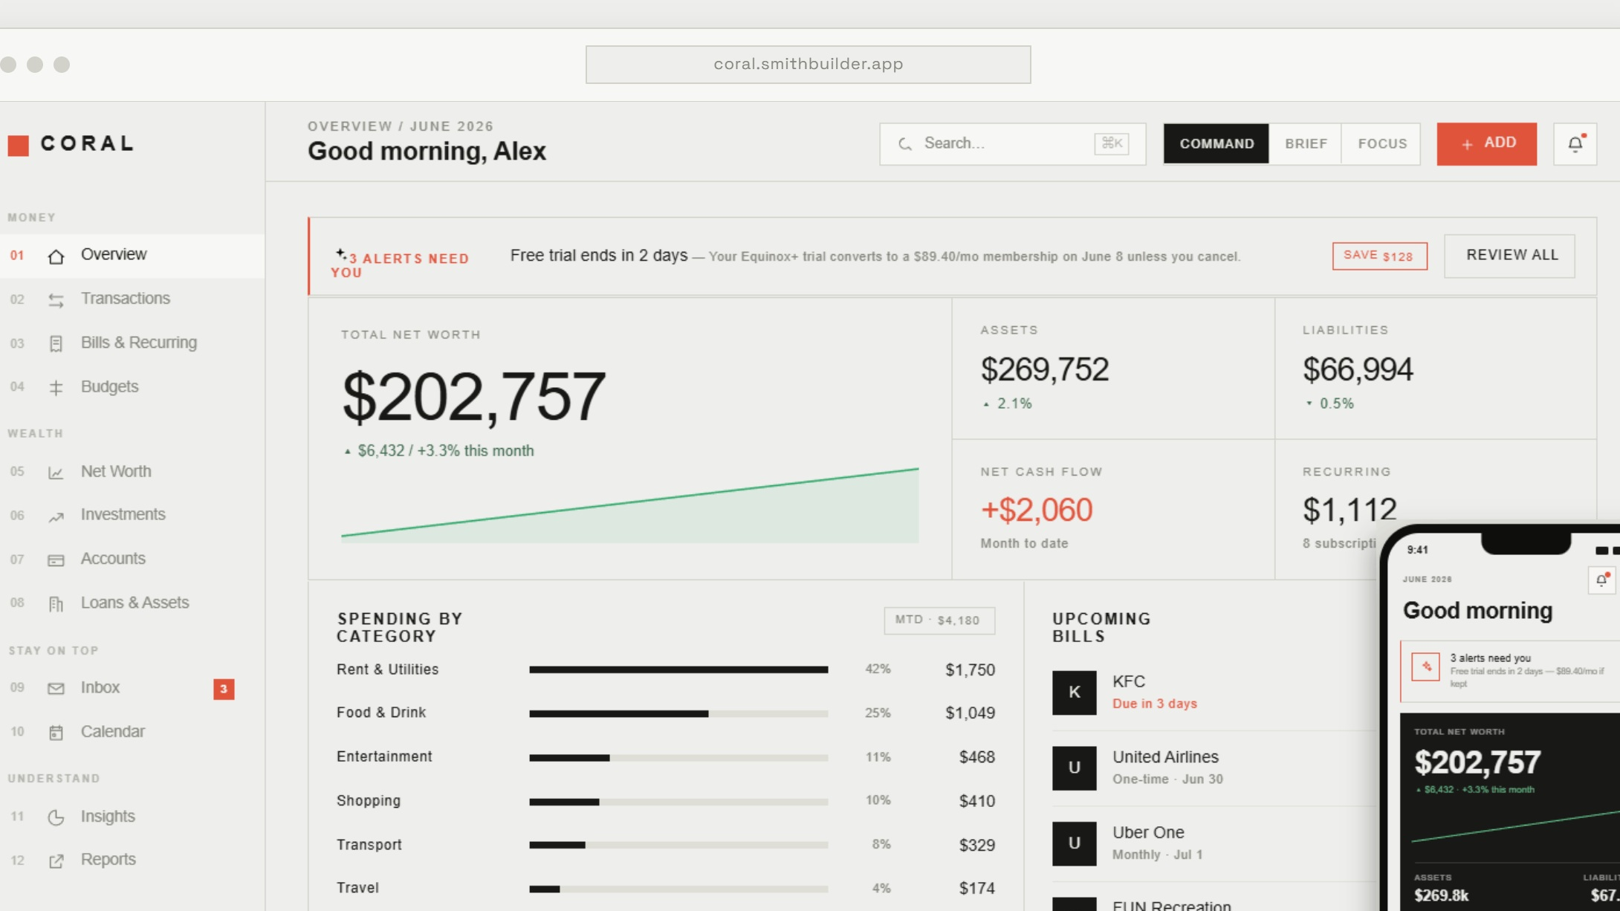Click the Review All button

(1510, 256)
